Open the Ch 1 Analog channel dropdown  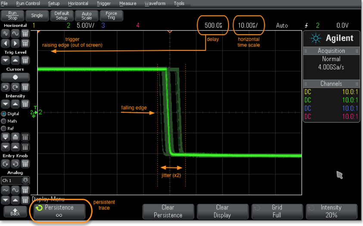15,180
